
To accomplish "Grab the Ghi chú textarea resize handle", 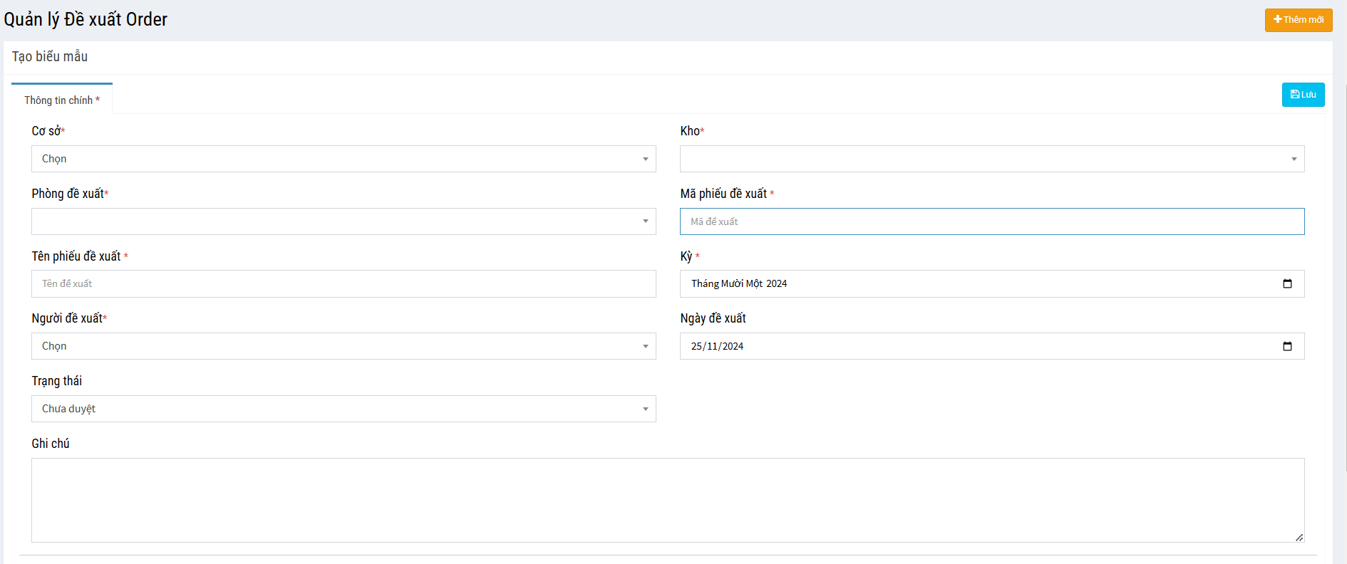I will click(x=1299, y=538).
